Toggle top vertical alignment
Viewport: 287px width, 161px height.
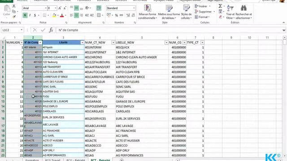click(x=71, y=8)
